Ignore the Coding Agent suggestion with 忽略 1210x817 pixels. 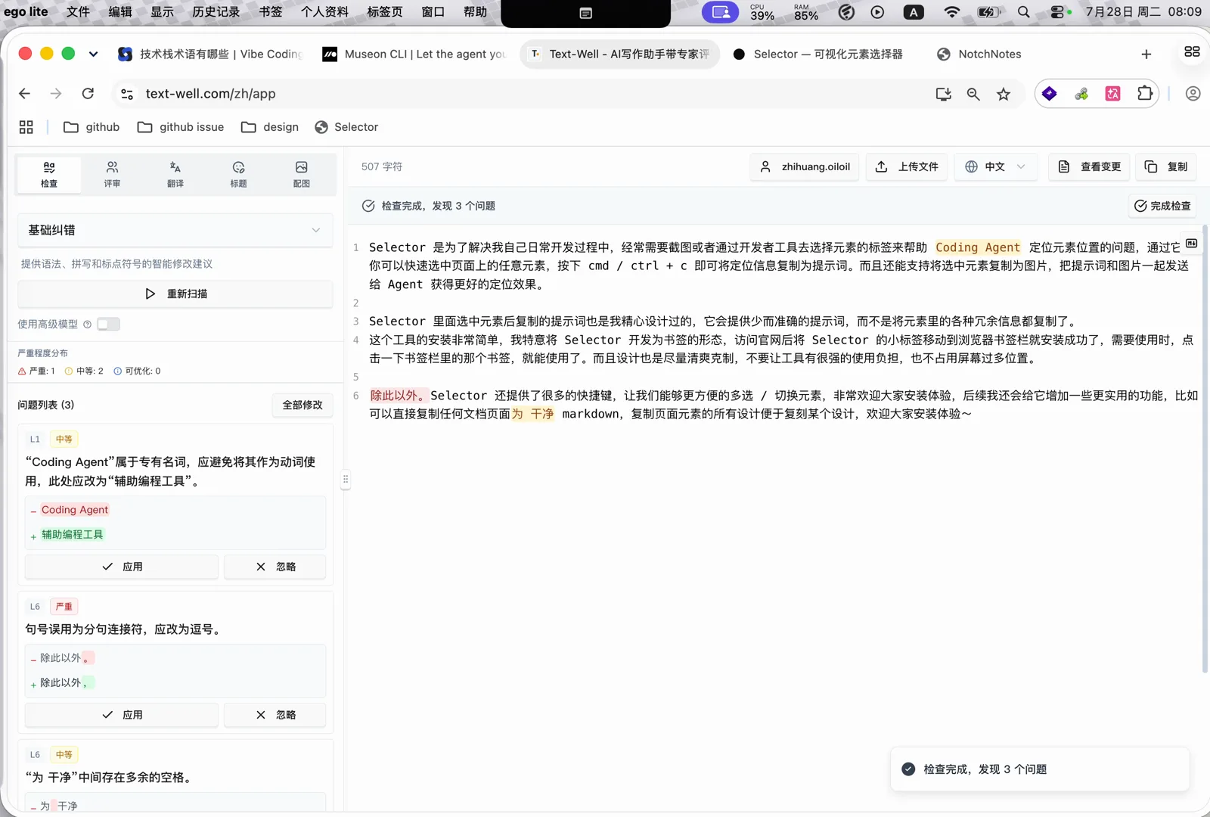tap(275, 567)
